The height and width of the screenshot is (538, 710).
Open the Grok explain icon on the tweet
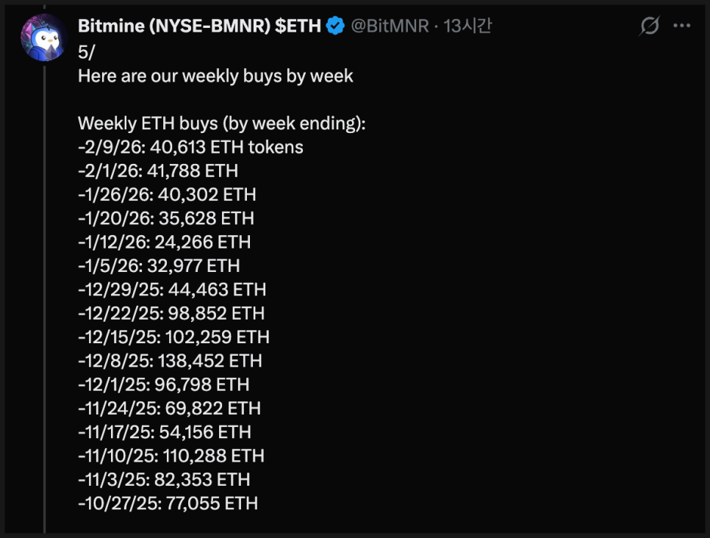pyautogui.click(x=649, y=26)
